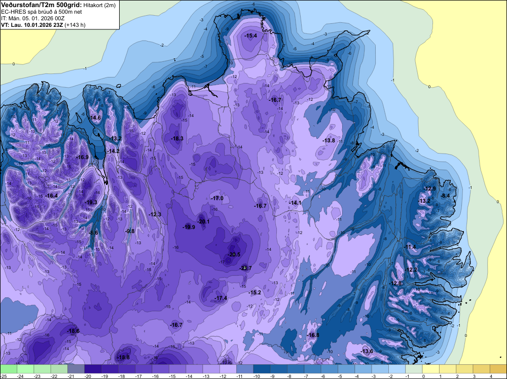This screenshot has height=379, width=507.
Task: Click the -15.2 temperature value
Action: 255,292
